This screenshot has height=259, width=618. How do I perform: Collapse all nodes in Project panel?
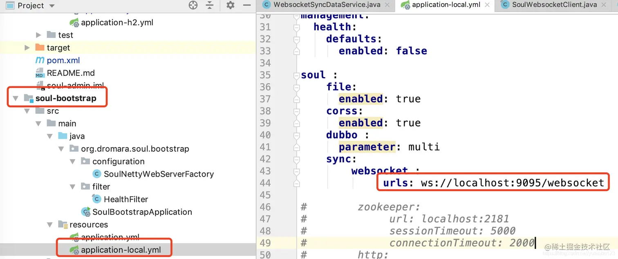click(x=209, y=5)
